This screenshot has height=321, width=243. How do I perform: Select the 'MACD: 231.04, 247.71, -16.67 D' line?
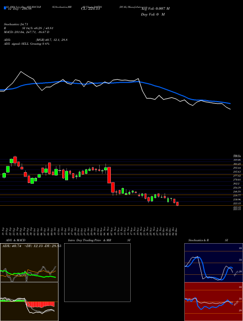(26, 32)
